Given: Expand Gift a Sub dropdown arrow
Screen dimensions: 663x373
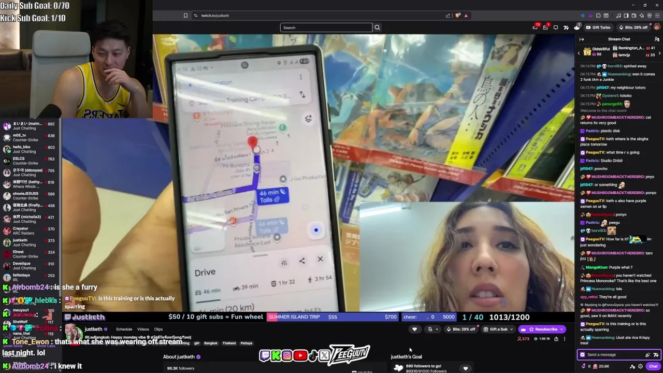Looking at the screenshot, I should [x=512, y=329].
